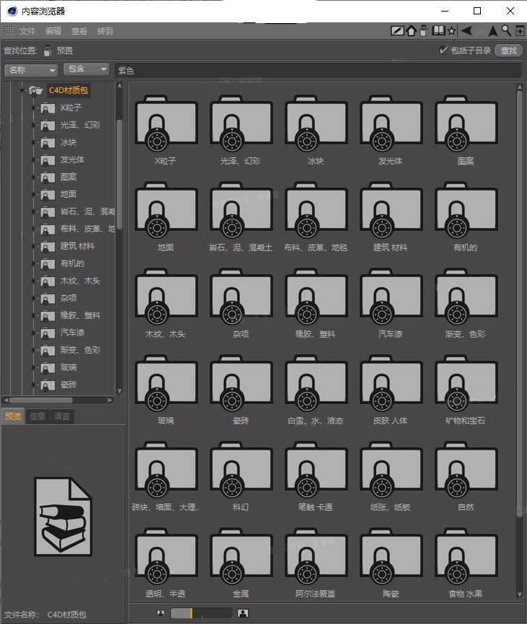Open a new browser window via plus icon

(520, 30)
